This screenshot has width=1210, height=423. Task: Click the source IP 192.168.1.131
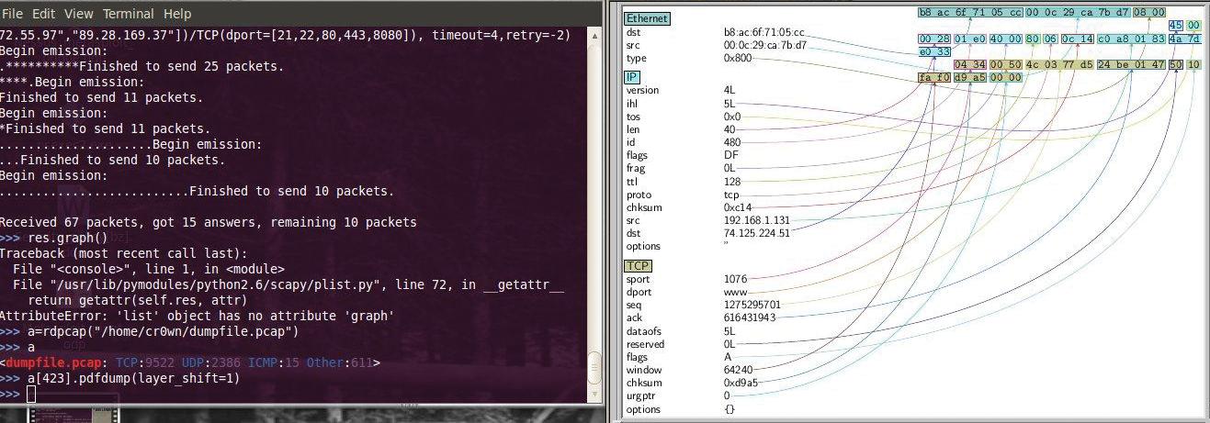[756, 220]
